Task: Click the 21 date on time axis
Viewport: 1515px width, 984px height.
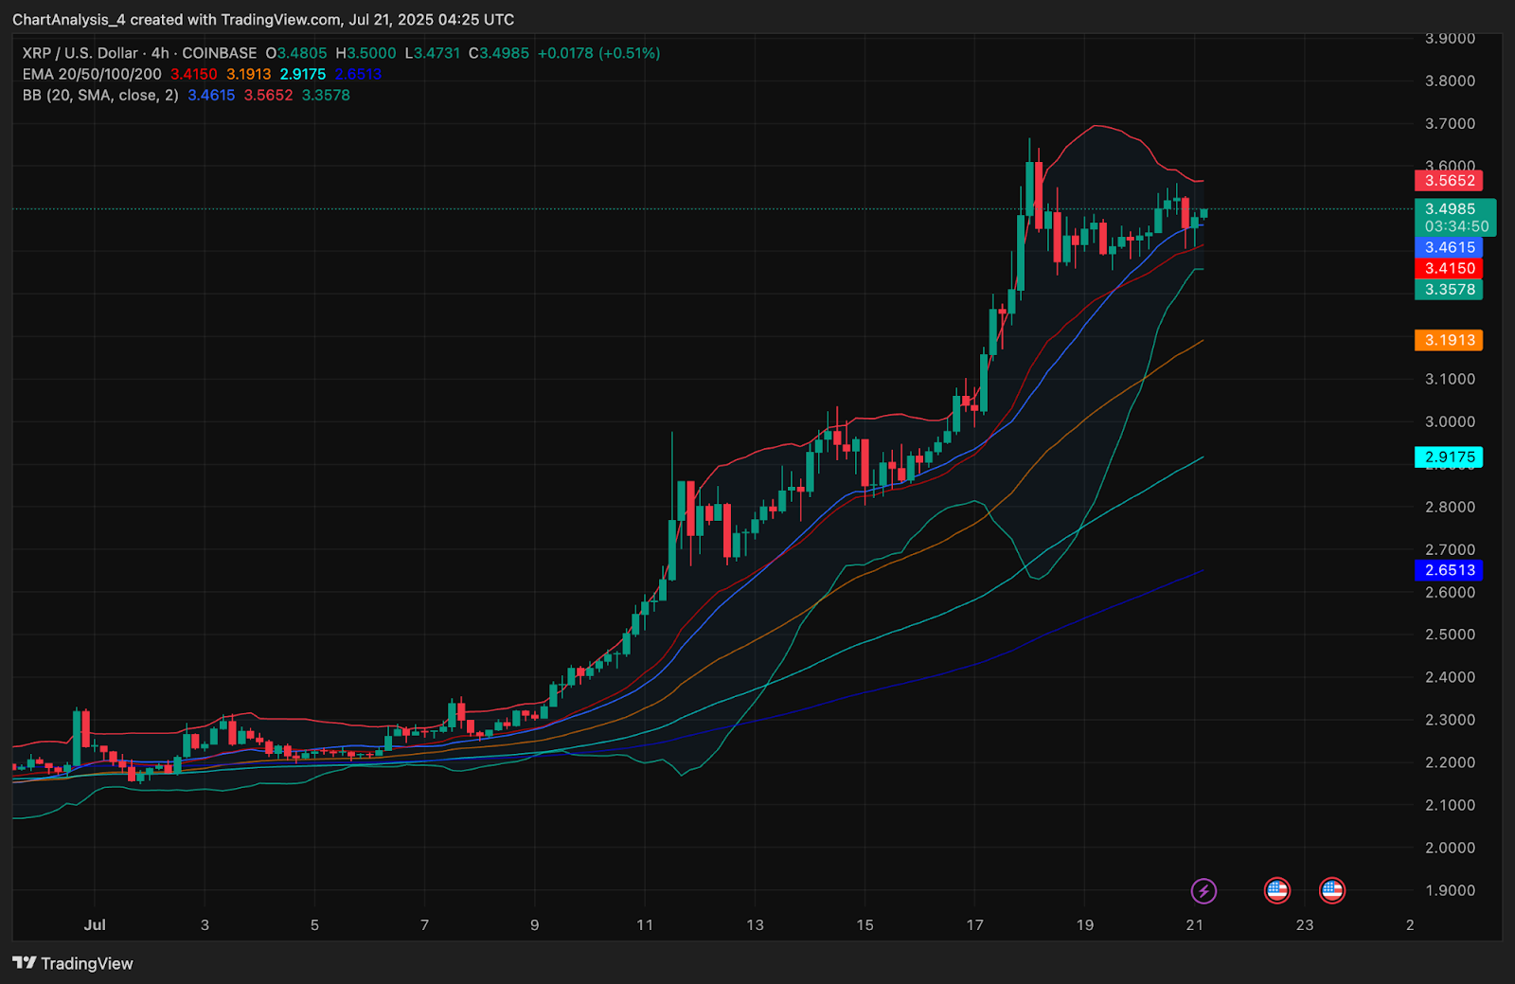Action: point(1195,924)
